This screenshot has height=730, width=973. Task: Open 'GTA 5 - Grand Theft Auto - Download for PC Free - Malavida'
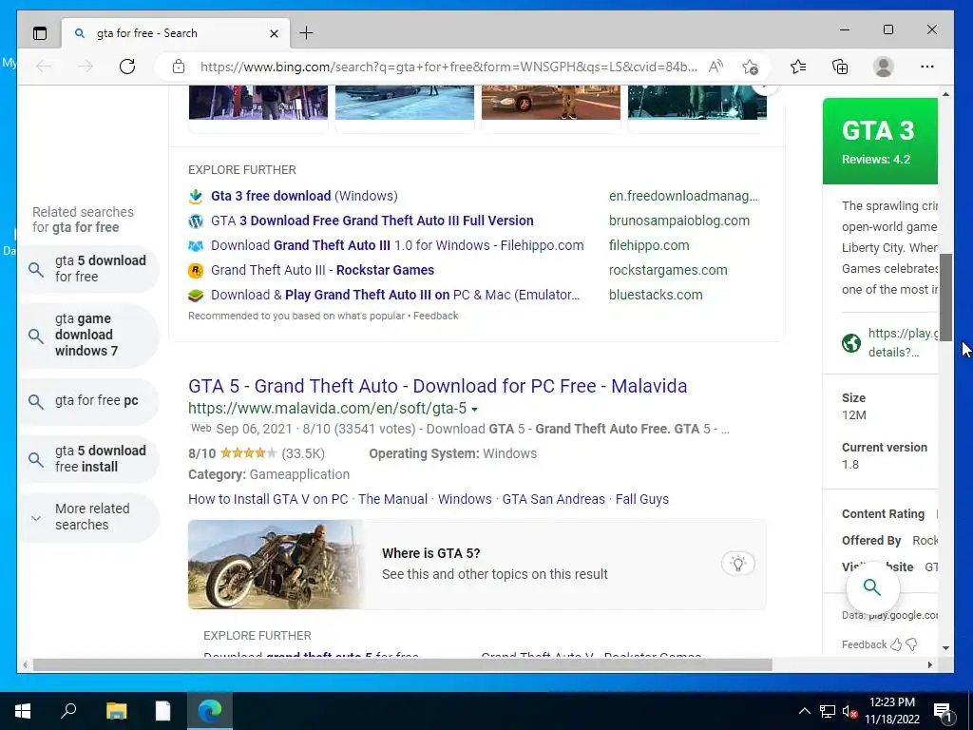click(x=437, y=386)
